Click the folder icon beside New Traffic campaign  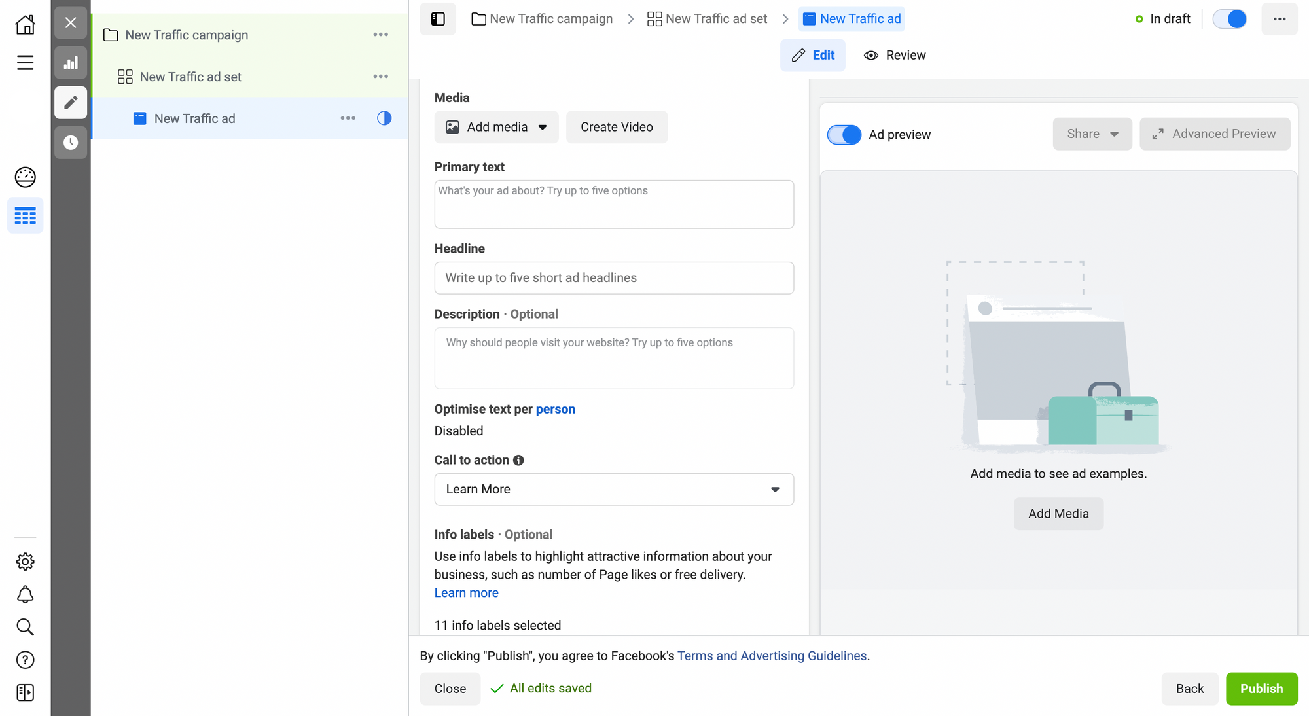(x=111, y=35)
